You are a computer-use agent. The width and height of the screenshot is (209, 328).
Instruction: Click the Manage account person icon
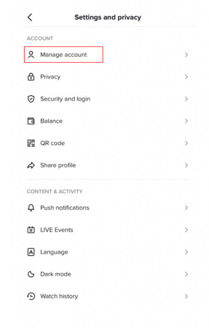click(31, 54)
